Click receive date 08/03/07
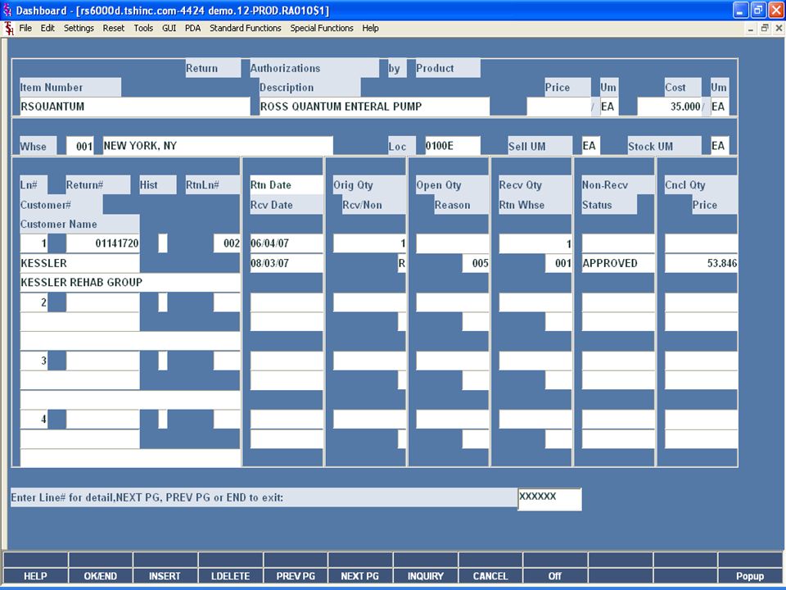 click(287, 263)
